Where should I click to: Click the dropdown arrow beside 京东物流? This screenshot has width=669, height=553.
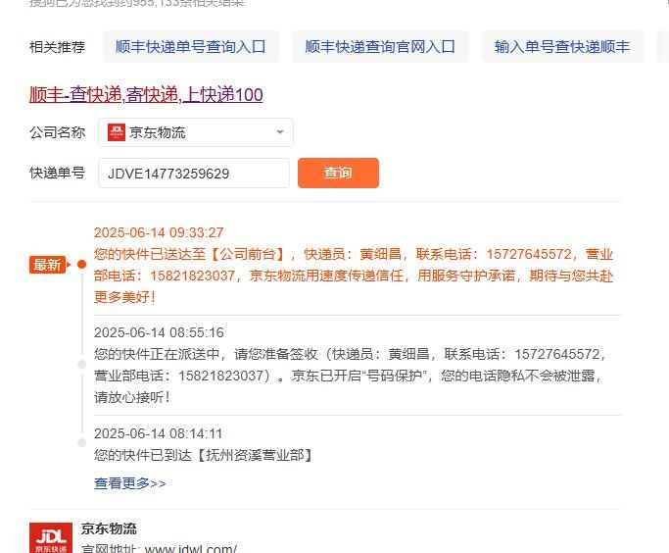point(280,132)
